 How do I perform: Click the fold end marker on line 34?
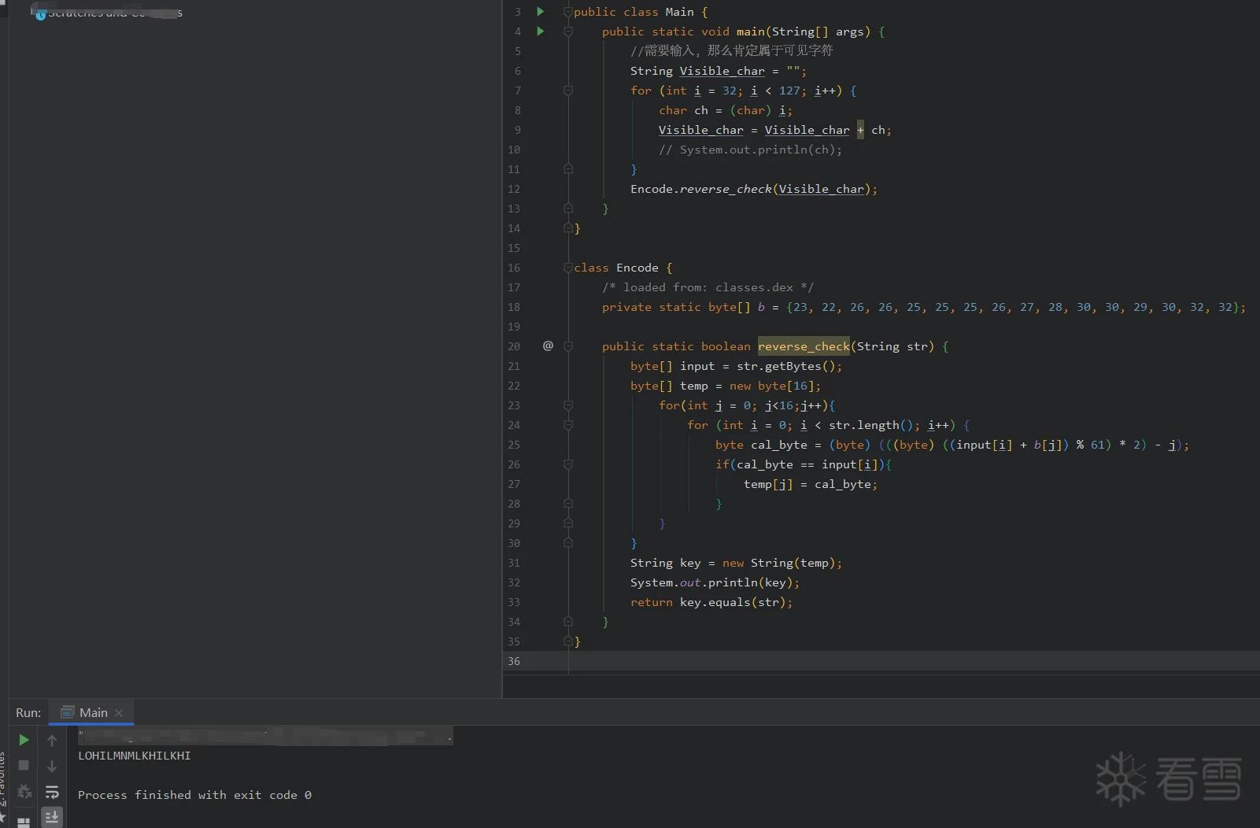point(568,622)
